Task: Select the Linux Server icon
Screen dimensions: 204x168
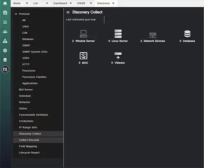Action: (x=118, y=33)
